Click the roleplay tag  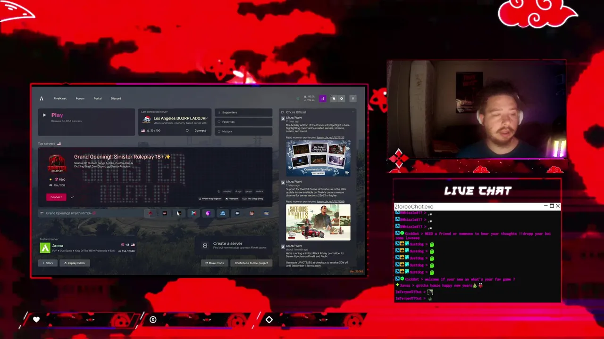pyautogui.click(x=227, y=191)
